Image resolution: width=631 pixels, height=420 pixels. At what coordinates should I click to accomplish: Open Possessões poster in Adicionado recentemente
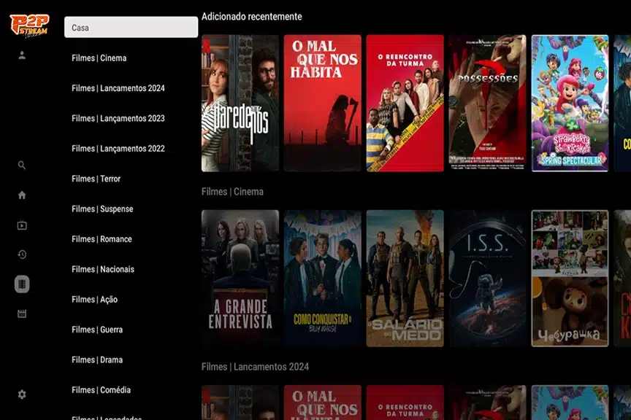pyautogui.click(x=487, y=104)
